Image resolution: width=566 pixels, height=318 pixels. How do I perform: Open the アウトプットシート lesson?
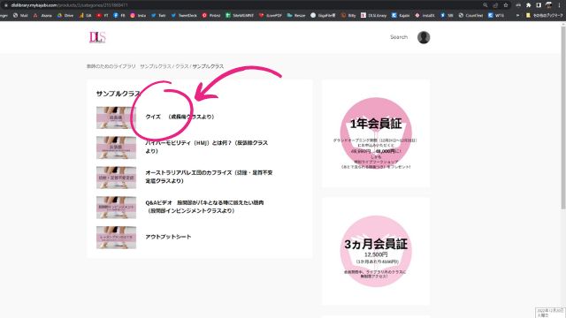[x=168, y=237]
